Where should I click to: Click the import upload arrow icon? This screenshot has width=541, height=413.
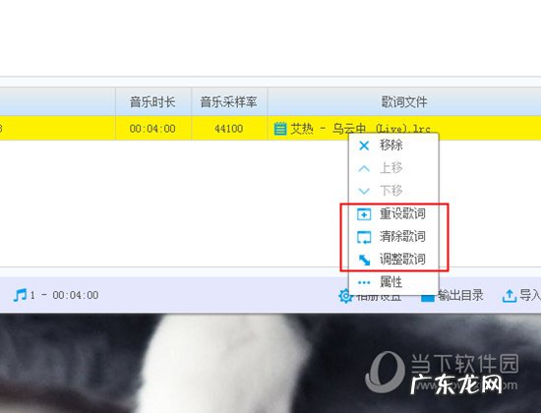[x=510, y=296]
